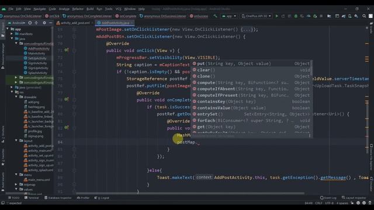Open the Database Inspector tool window
The width and height of the screenshot is (374, 210).
pos(58,198)
